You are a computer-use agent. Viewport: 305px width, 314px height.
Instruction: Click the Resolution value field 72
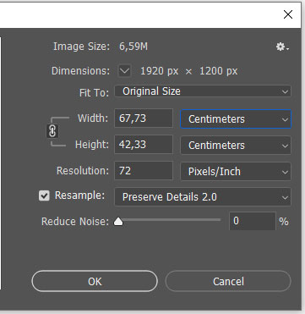click(144, 171)
